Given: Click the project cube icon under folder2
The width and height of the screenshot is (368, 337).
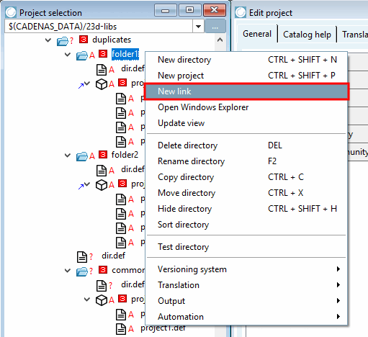Looking at the screenshot, I should click(102, 185).
